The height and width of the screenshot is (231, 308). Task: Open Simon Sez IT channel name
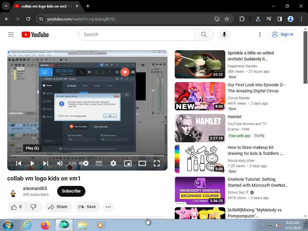tap(238, 192)
